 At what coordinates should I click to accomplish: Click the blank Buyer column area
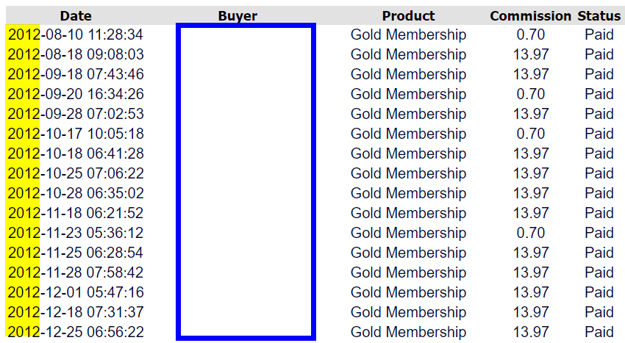pos(246,182)
